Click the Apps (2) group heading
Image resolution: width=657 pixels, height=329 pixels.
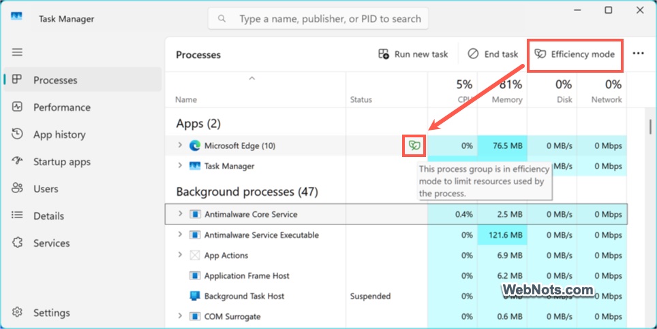point(198,124)
